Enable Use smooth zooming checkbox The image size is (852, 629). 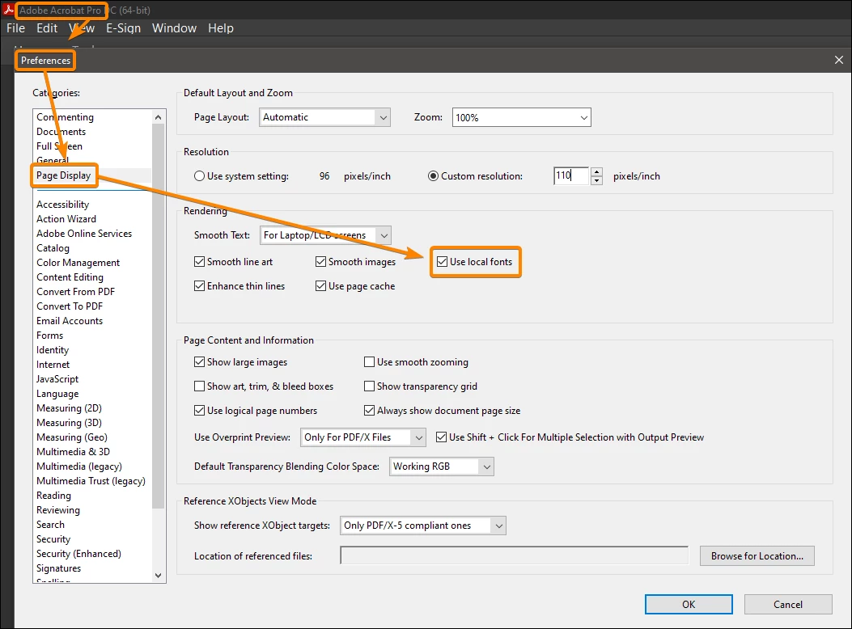click(x=370, y=362)
